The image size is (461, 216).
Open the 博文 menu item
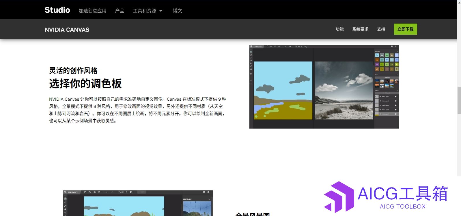coord(177,11)
